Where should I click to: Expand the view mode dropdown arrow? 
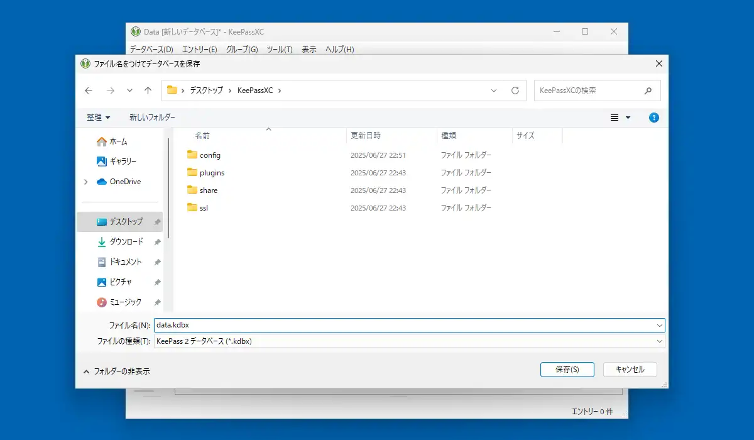click(628, 118)
